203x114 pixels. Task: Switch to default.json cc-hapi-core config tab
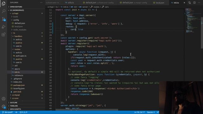point(98,3)
